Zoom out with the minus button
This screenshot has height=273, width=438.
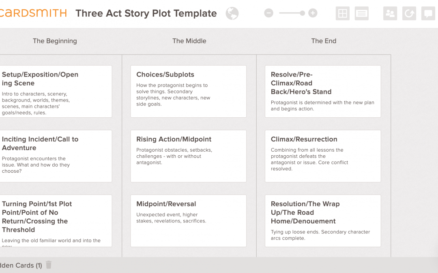269,13
